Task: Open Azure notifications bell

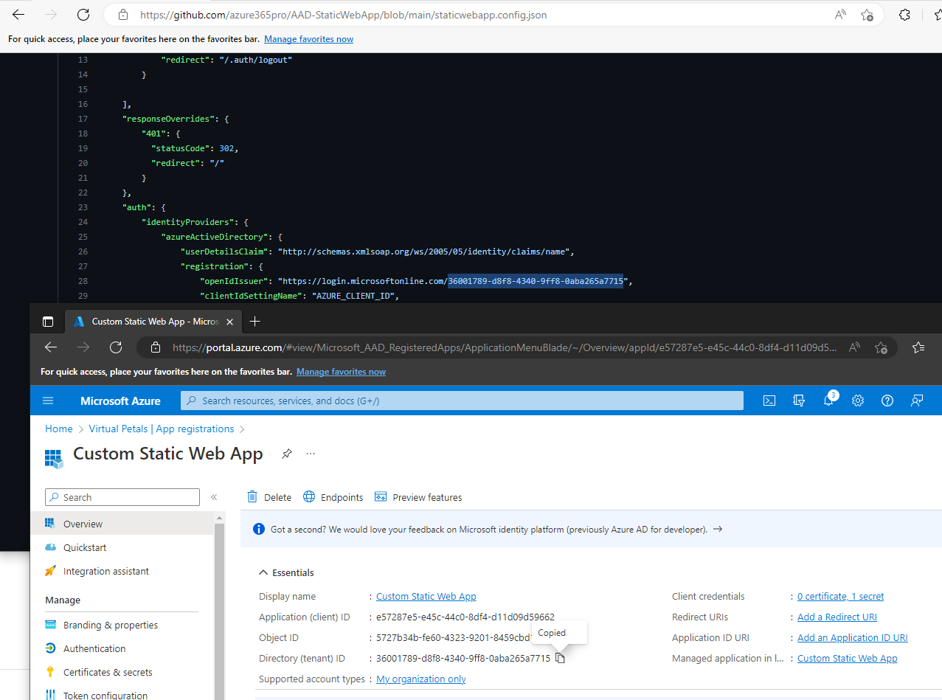Action: tap(828, 401)
